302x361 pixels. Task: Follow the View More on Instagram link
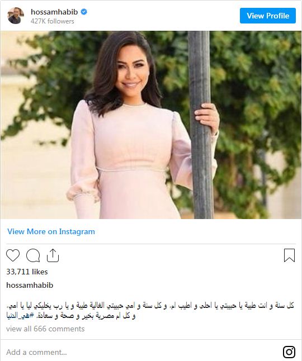(x=51, y=231)
